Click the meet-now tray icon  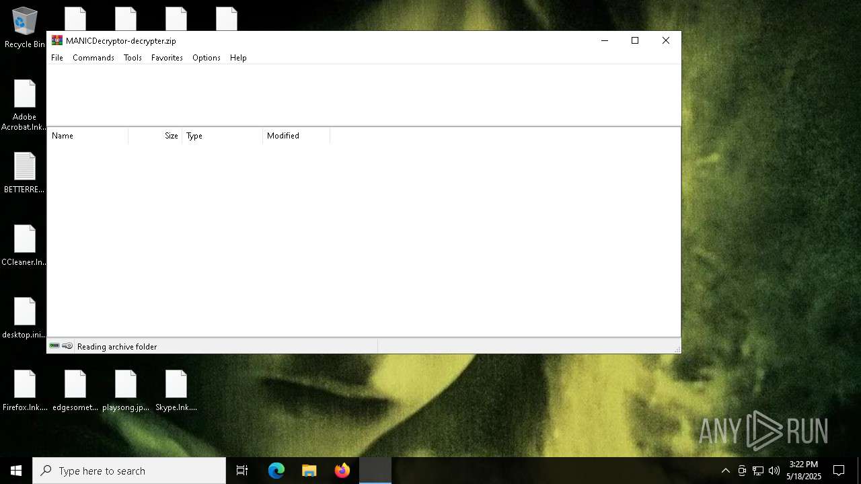point(742,471)
